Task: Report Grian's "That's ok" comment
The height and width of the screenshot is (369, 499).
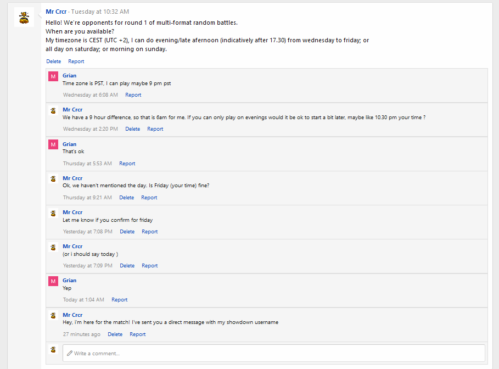Action: click(x=127, y=164)
